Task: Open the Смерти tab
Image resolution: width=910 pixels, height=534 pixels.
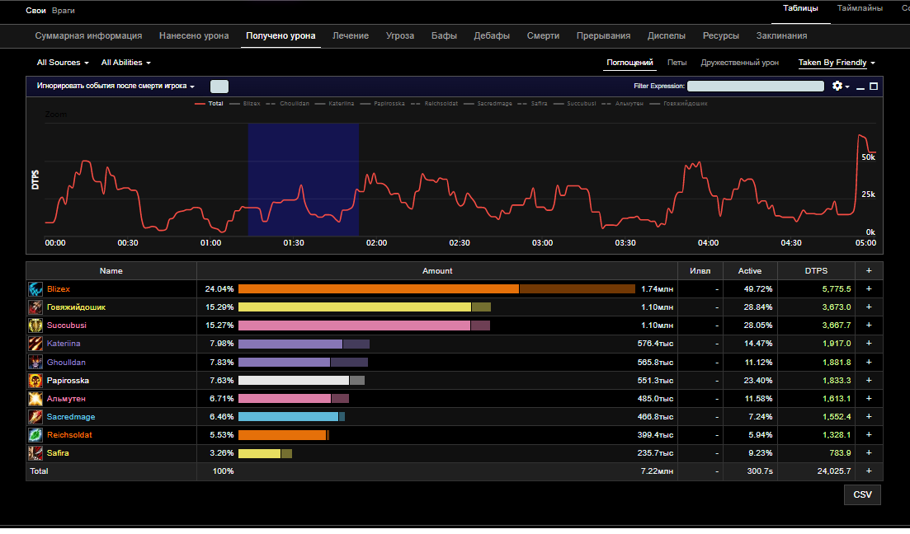Action: point(543,36)
